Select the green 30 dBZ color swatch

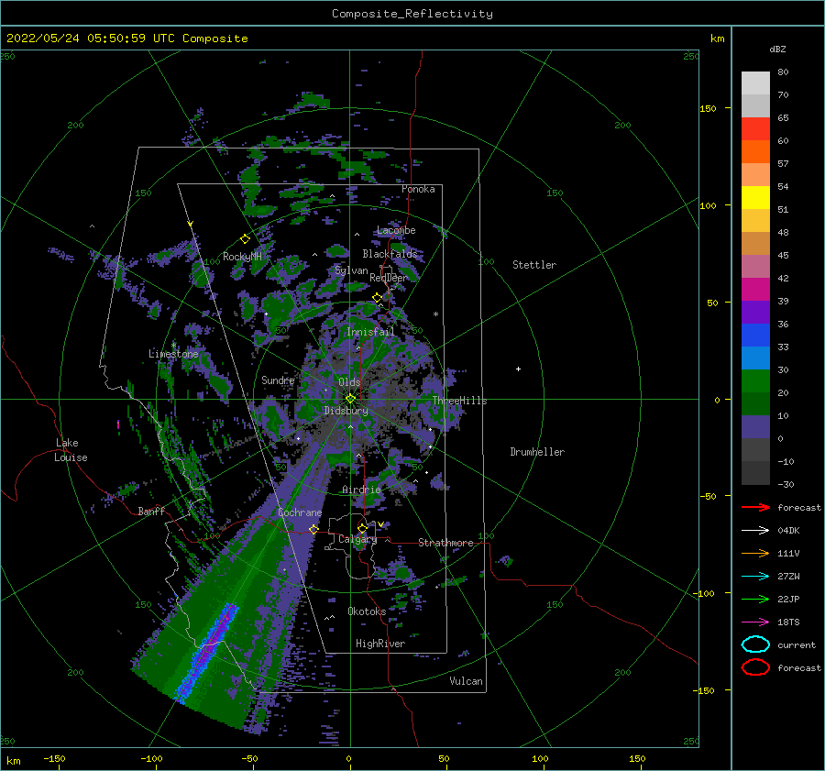click(x=755, y=380)
